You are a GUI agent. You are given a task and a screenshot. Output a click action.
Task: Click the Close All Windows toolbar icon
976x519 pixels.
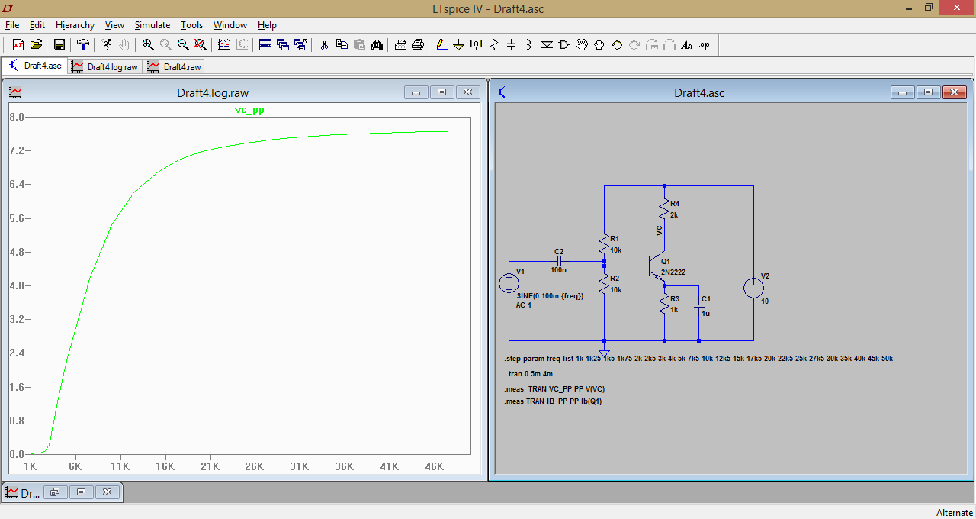(x=300, y=45)
